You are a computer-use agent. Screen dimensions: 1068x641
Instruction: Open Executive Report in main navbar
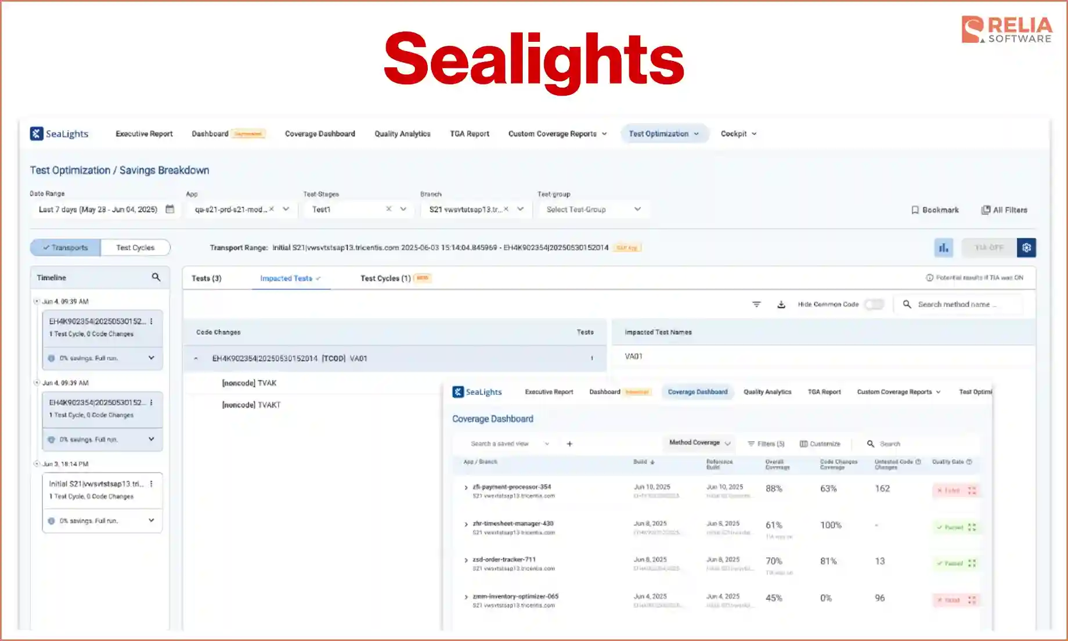144,134
